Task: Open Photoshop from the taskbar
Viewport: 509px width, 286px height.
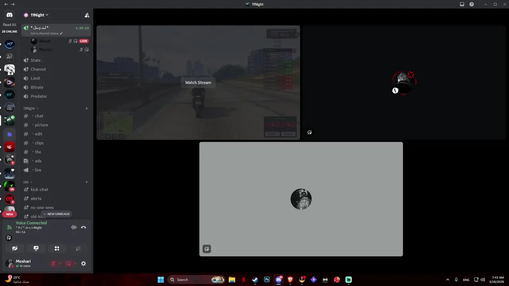Action: (x=267, y=280)
